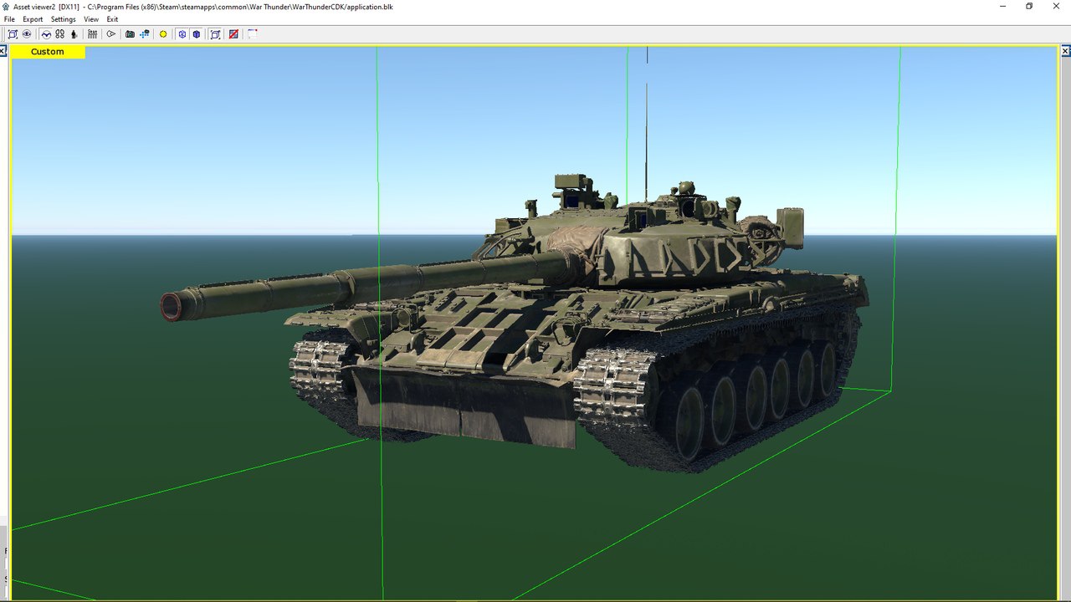Toggle the wireframe cube icon
The image size is (1071, 602).
coord(182,34)
